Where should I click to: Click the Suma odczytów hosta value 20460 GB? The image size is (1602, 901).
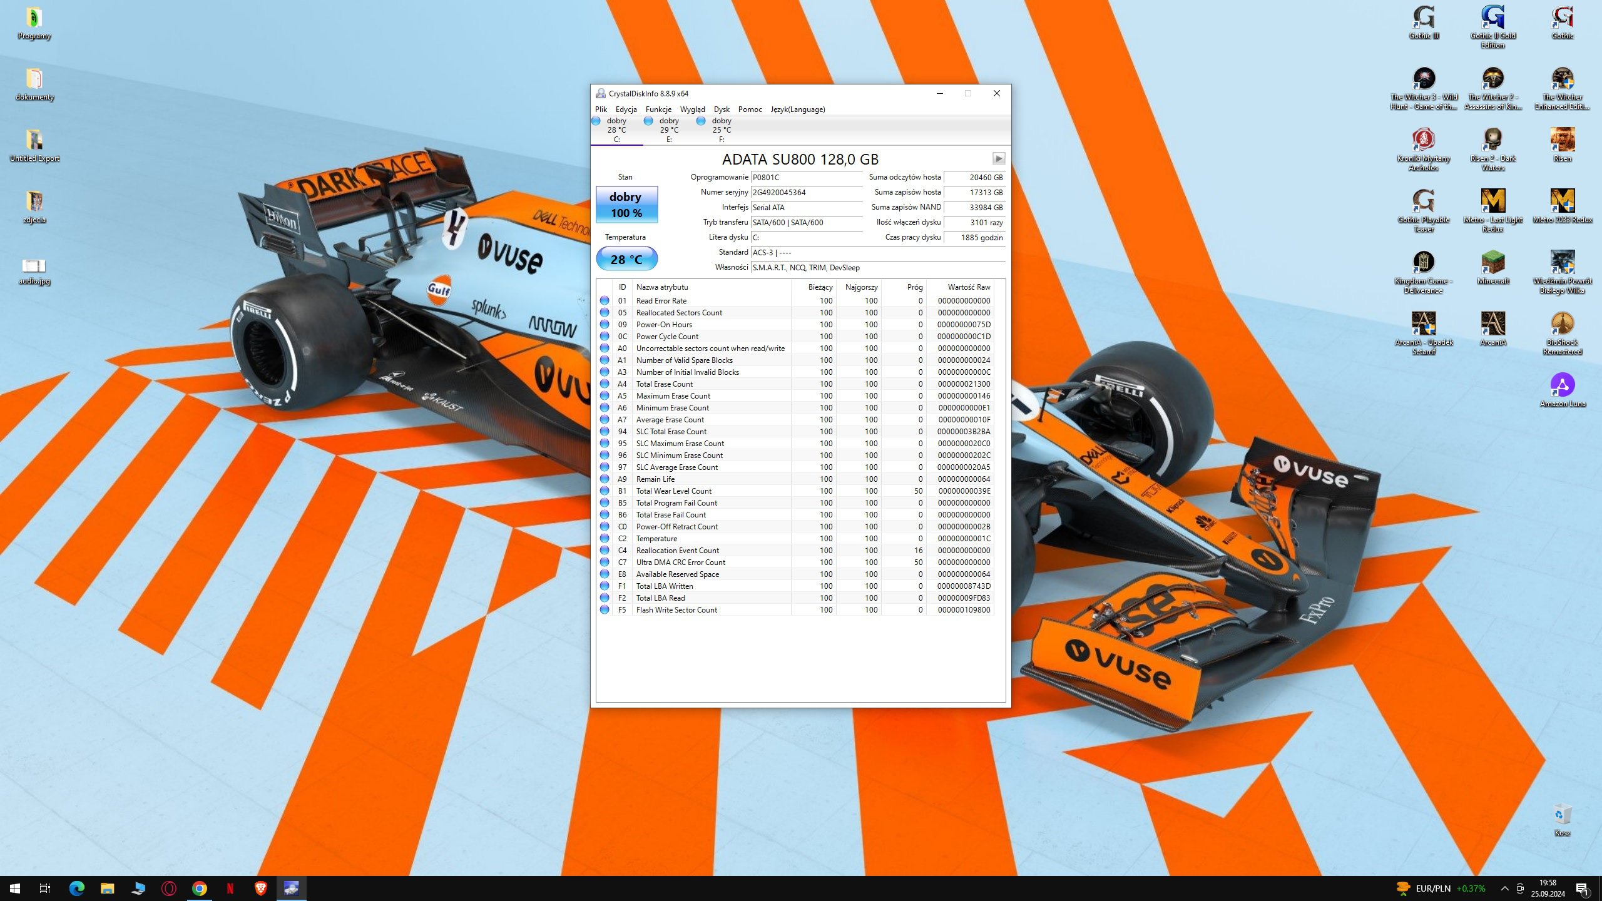pyautogui.click(x=974, y=178)
